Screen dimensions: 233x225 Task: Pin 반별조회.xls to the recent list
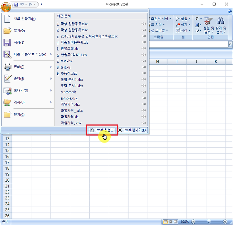[x=144, y=48]
